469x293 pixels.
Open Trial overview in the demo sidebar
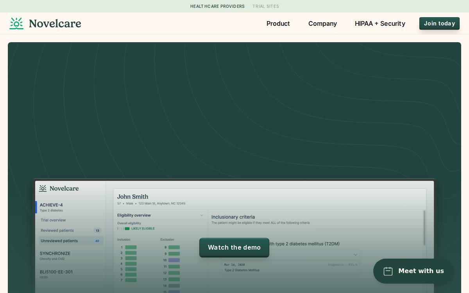tap(53, 220)
